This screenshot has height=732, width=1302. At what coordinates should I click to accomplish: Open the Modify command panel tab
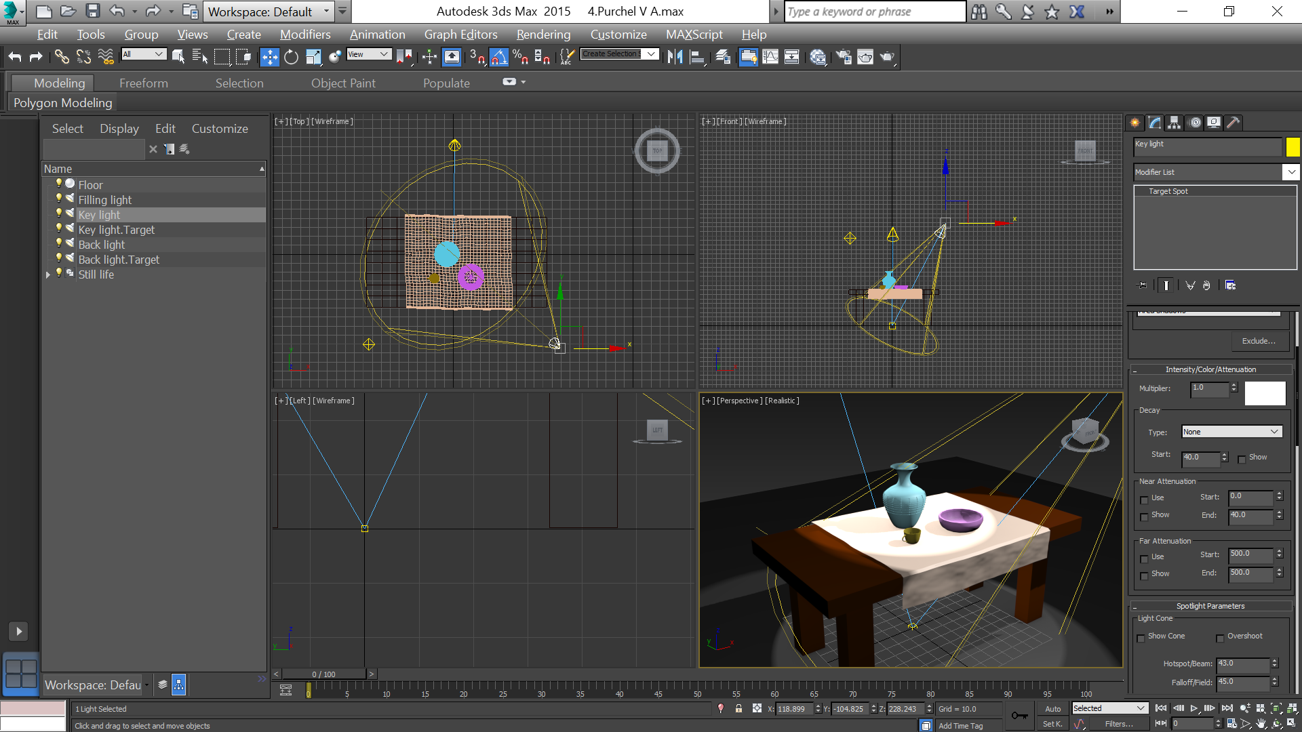coord(1155,123)
